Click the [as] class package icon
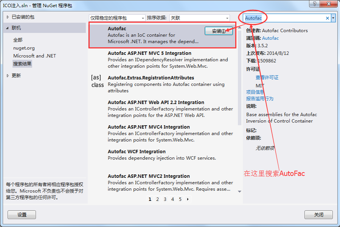The image size is (340, 227). (98, 81)
